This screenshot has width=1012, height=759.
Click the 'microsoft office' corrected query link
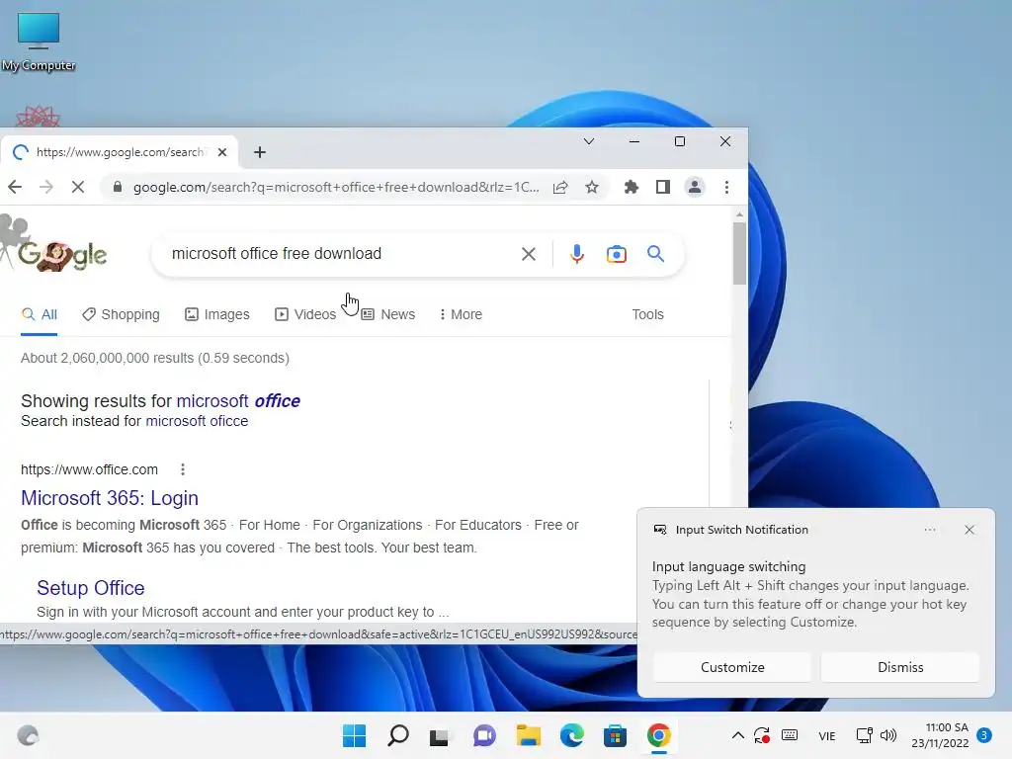[x=238, y=401]
